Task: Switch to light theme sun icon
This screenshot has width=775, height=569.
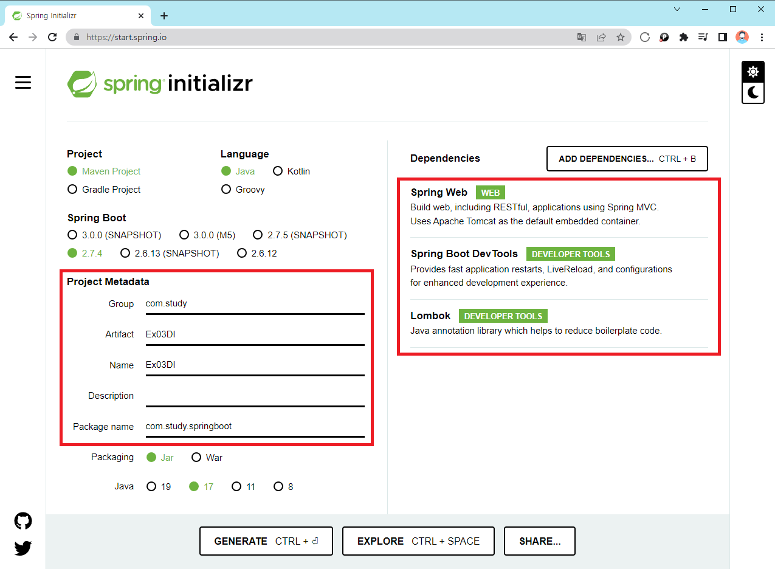Action: (x=753, y=72)
